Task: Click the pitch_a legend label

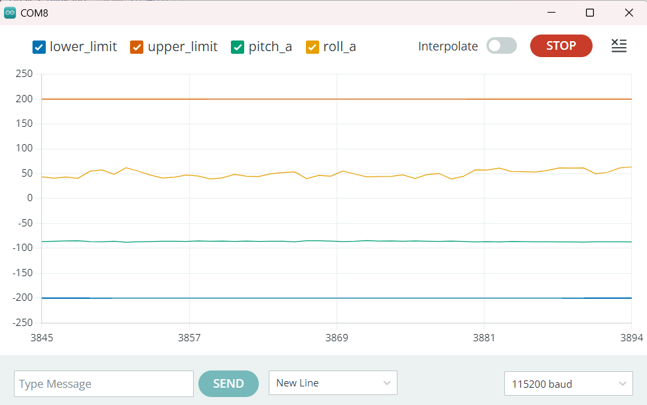Action: [x=270, y=47]
